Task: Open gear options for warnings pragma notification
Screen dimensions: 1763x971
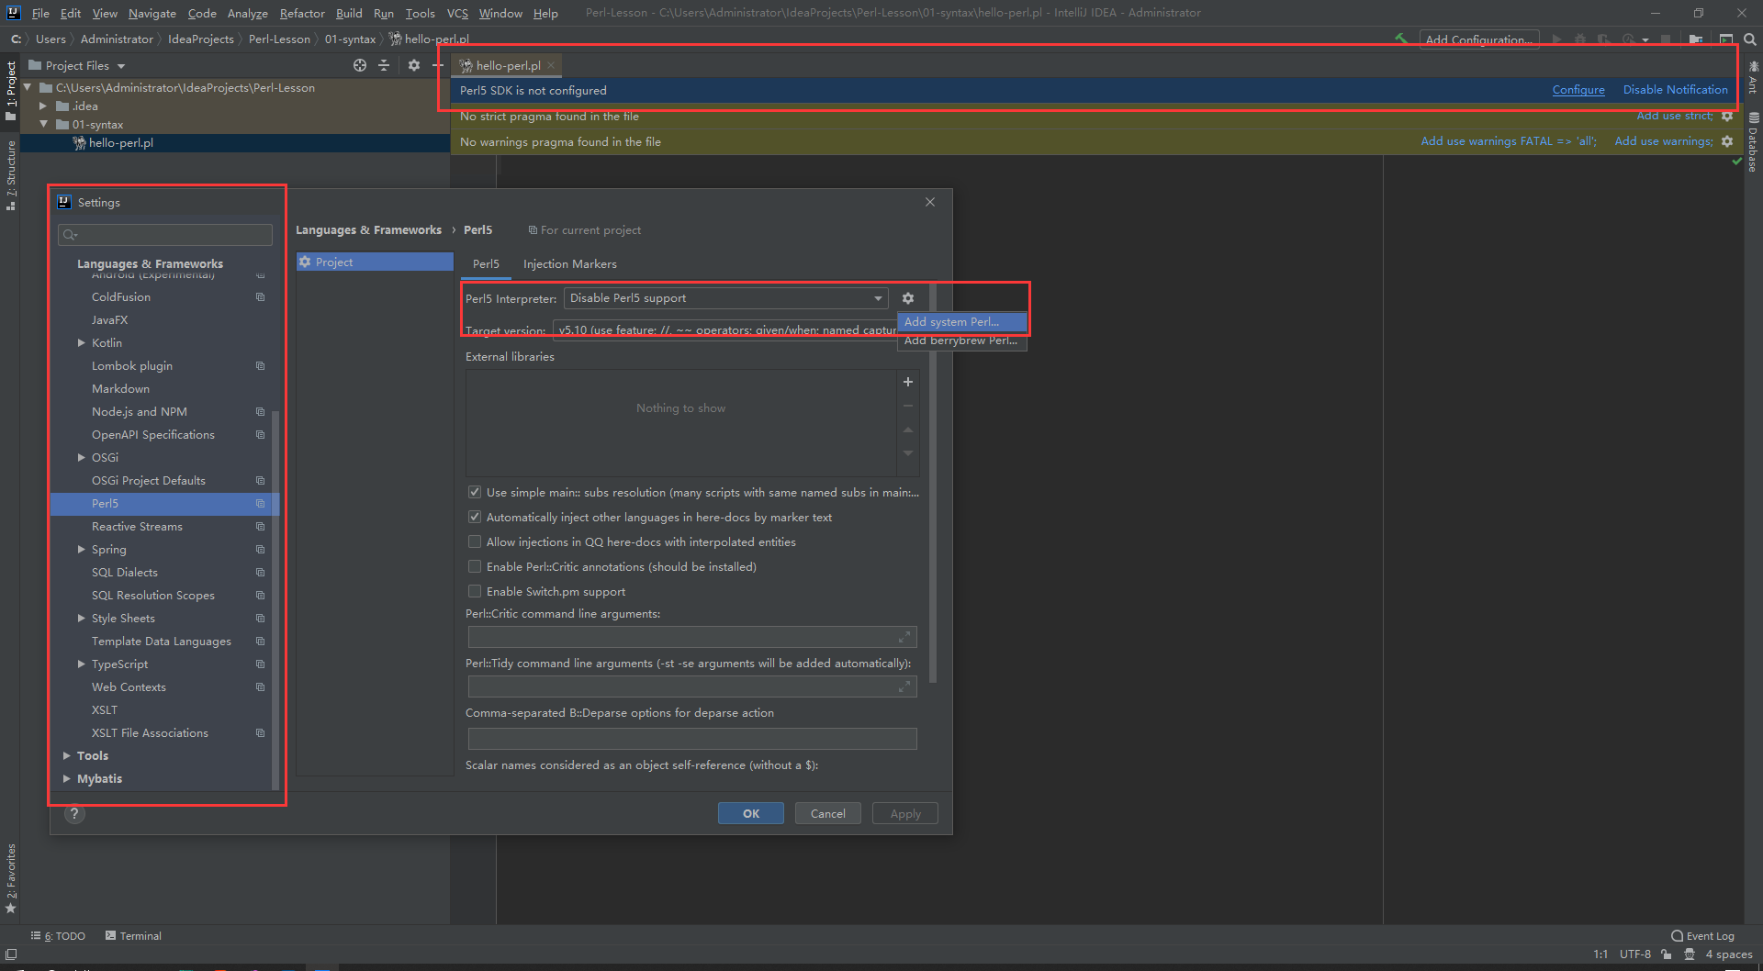Action: click(x=1727, y=141)
